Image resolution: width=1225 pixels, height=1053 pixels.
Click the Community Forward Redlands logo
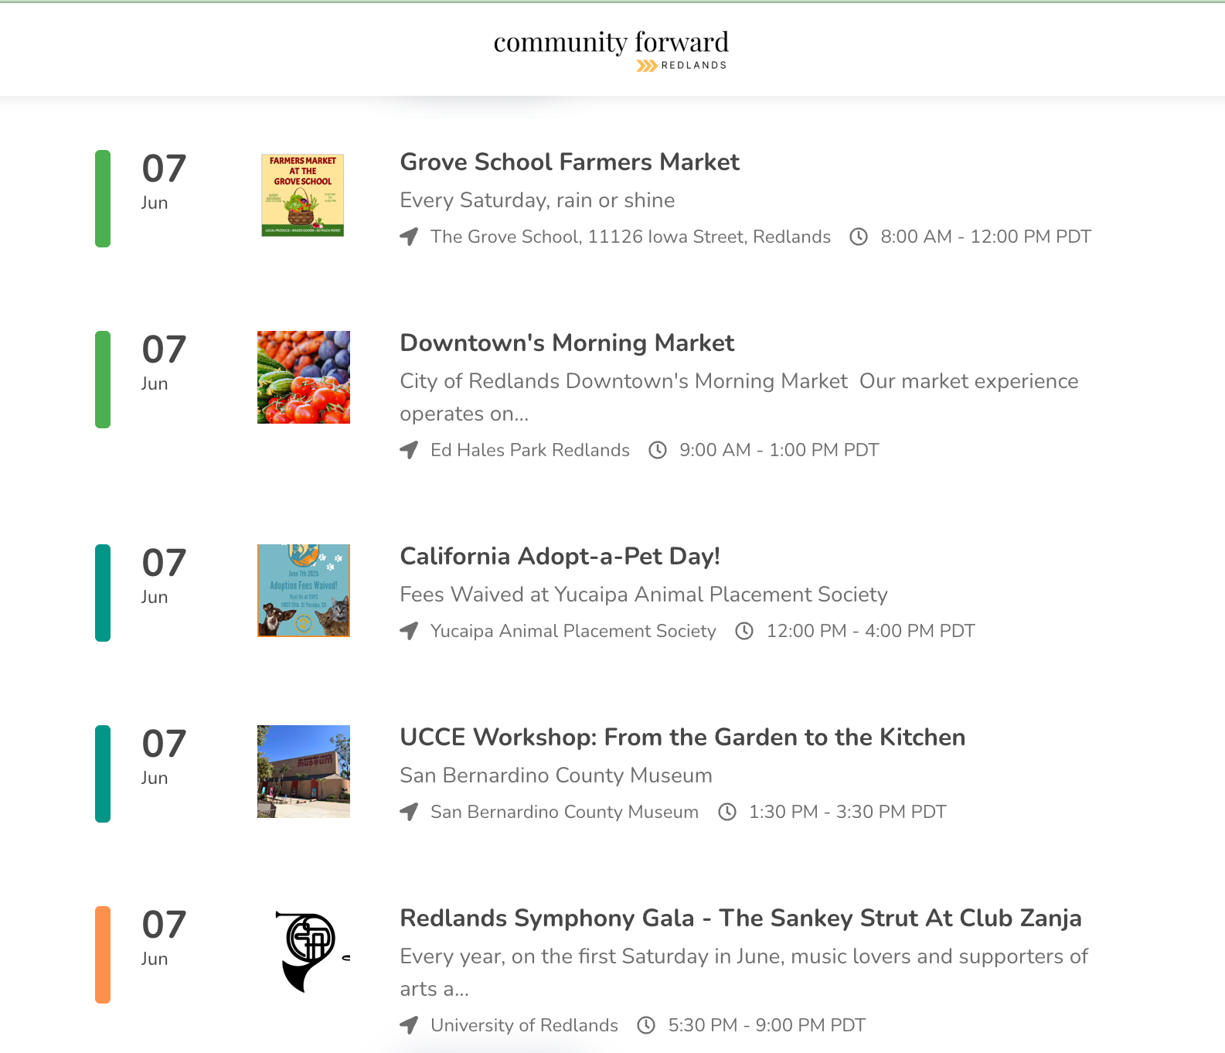tap(611, 49)
